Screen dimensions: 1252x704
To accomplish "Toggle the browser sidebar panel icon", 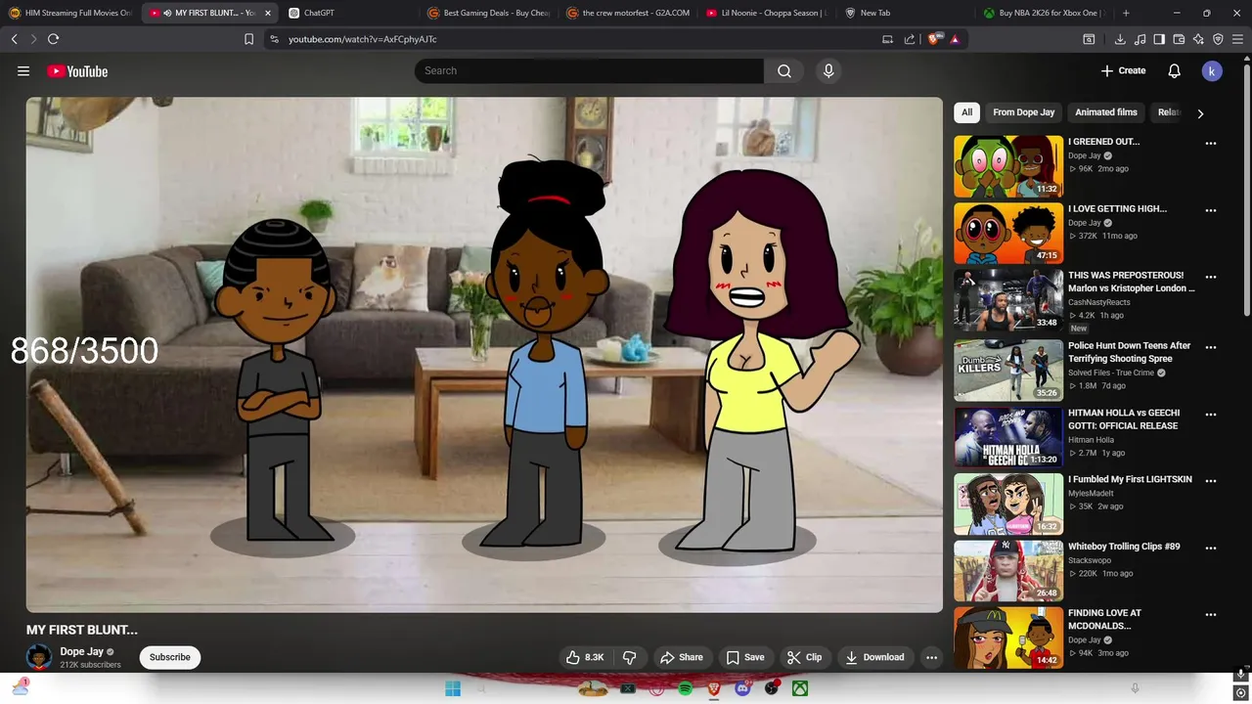I will [1159, 39].
